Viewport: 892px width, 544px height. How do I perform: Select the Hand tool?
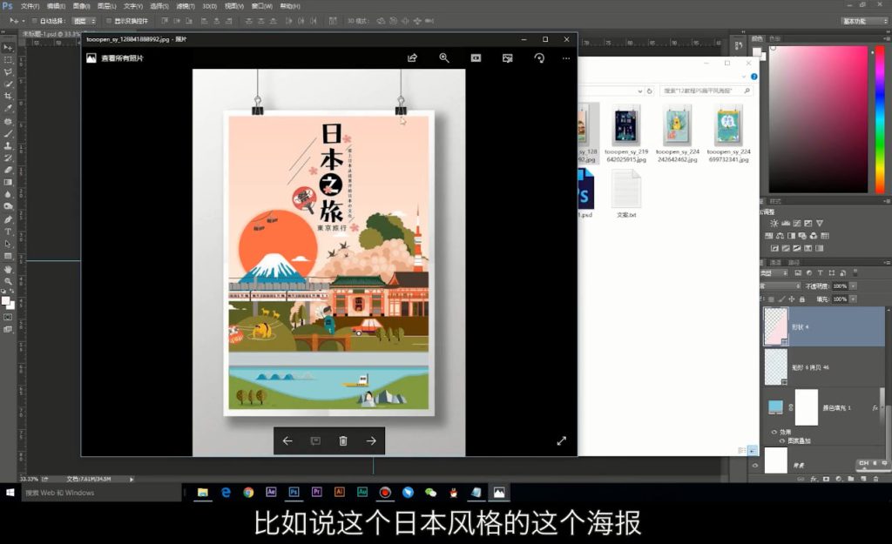[x=8, y=269]
